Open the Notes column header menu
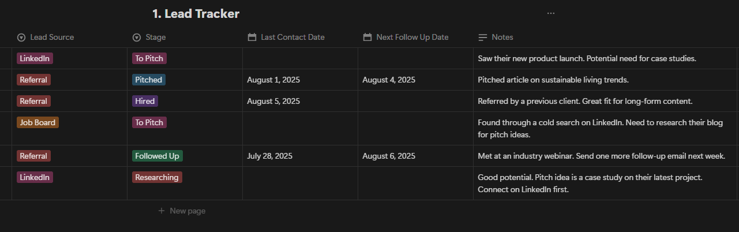The width and height of the screenshot is (739, 232). [606, 37]
